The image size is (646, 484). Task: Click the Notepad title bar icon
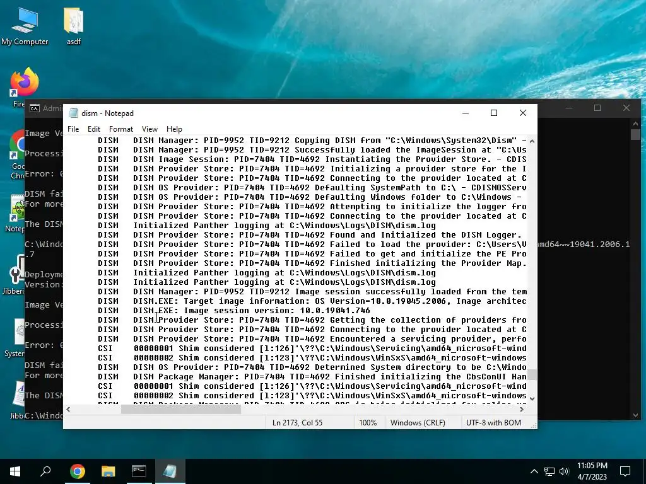click(73, 113)
